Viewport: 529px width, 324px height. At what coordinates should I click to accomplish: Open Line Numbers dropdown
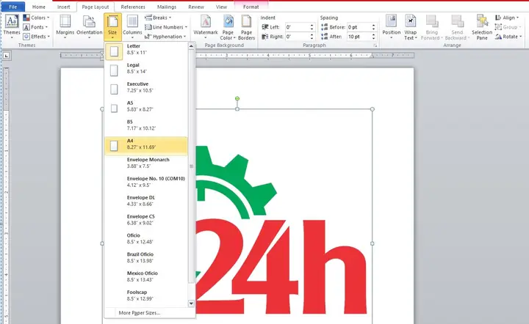[x=165, y=27]
